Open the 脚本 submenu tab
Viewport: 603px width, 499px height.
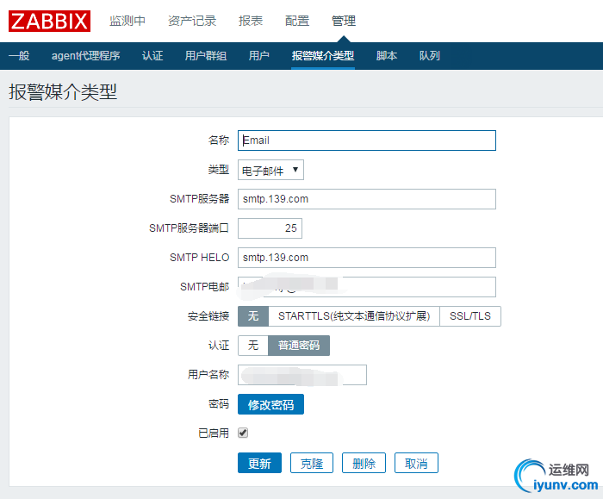click(387, 56)
